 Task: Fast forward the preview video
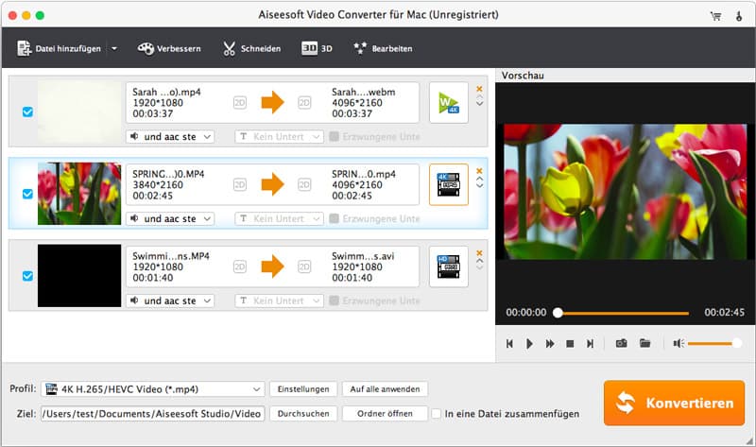(x=550, y=343)
